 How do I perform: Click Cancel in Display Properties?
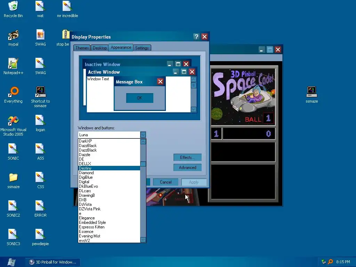click(165, 182)
